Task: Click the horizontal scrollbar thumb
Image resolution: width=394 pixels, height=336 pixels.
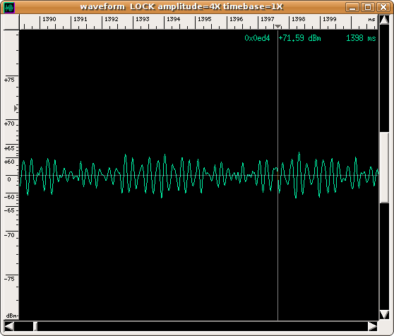Action: (x=35, y=326)
